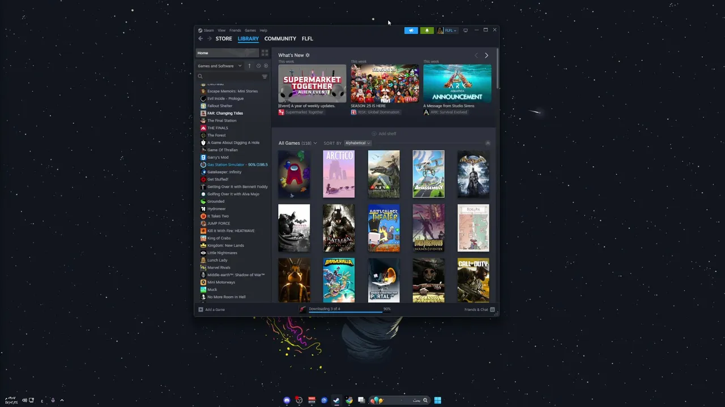Click the system tray volume icon
The height and width of the screenshot is (407, 725).
click(x=24, y=400)
